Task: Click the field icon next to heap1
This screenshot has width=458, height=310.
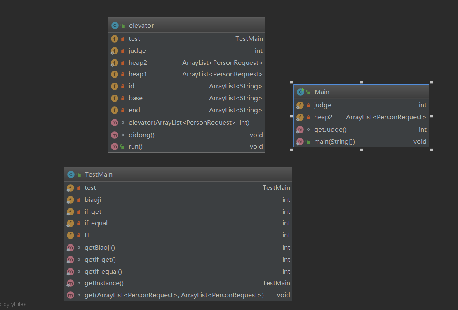Action: tap(115, 74)
